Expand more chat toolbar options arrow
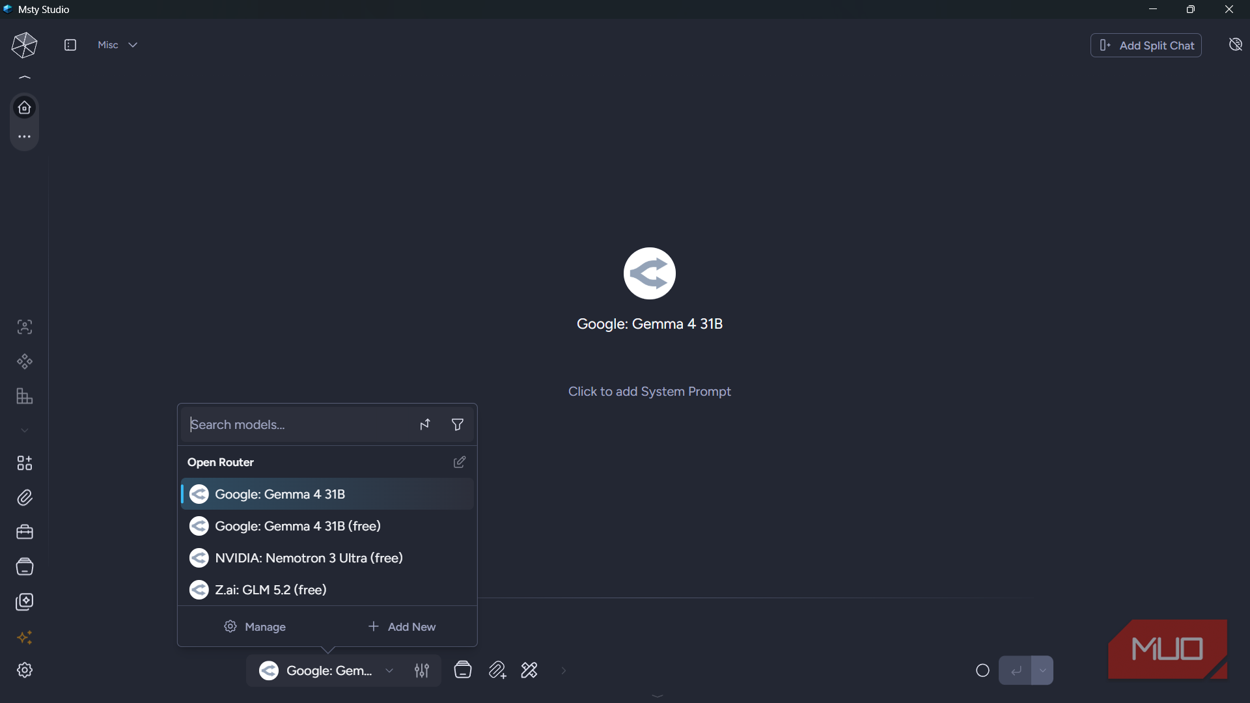Viewport: 1250px width, 703px height. pyautogui.click(x=564, y=670)
